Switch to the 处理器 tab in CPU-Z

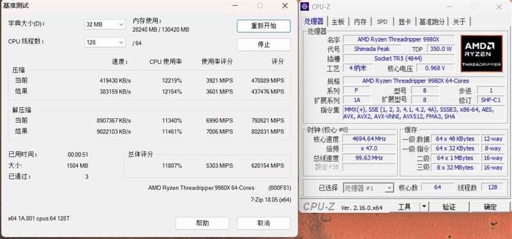tap(314, 22)
